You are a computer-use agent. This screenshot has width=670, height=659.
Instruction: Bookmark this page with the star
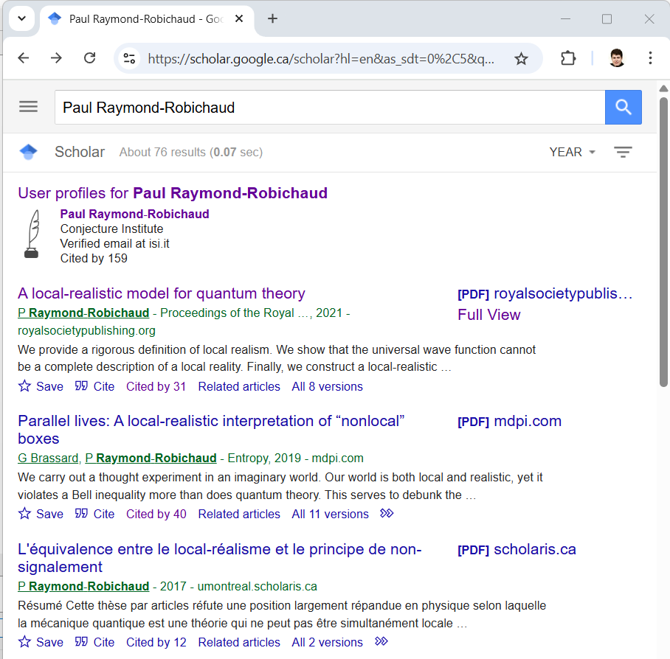521,58
